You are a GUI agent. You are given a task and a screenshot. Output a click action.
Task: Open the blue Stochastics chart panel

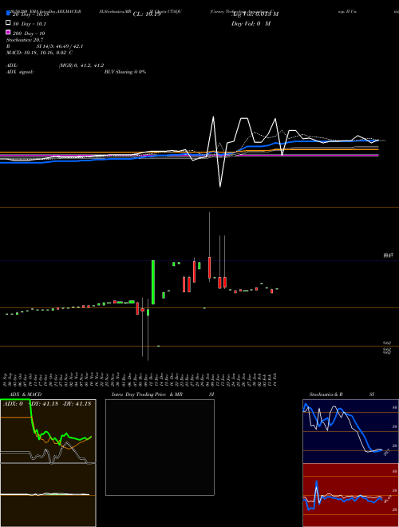point(350,431)
